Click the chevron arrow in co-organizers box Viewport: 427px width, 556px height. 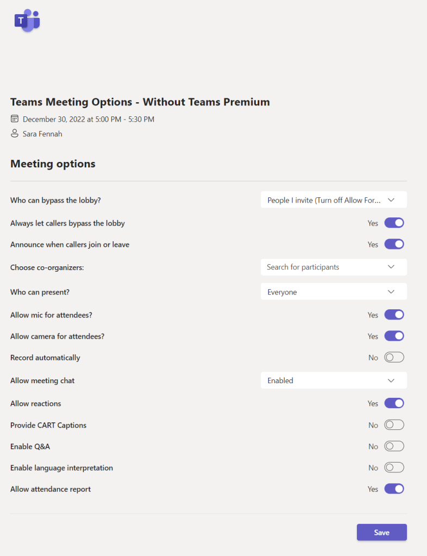coord(391,267)
